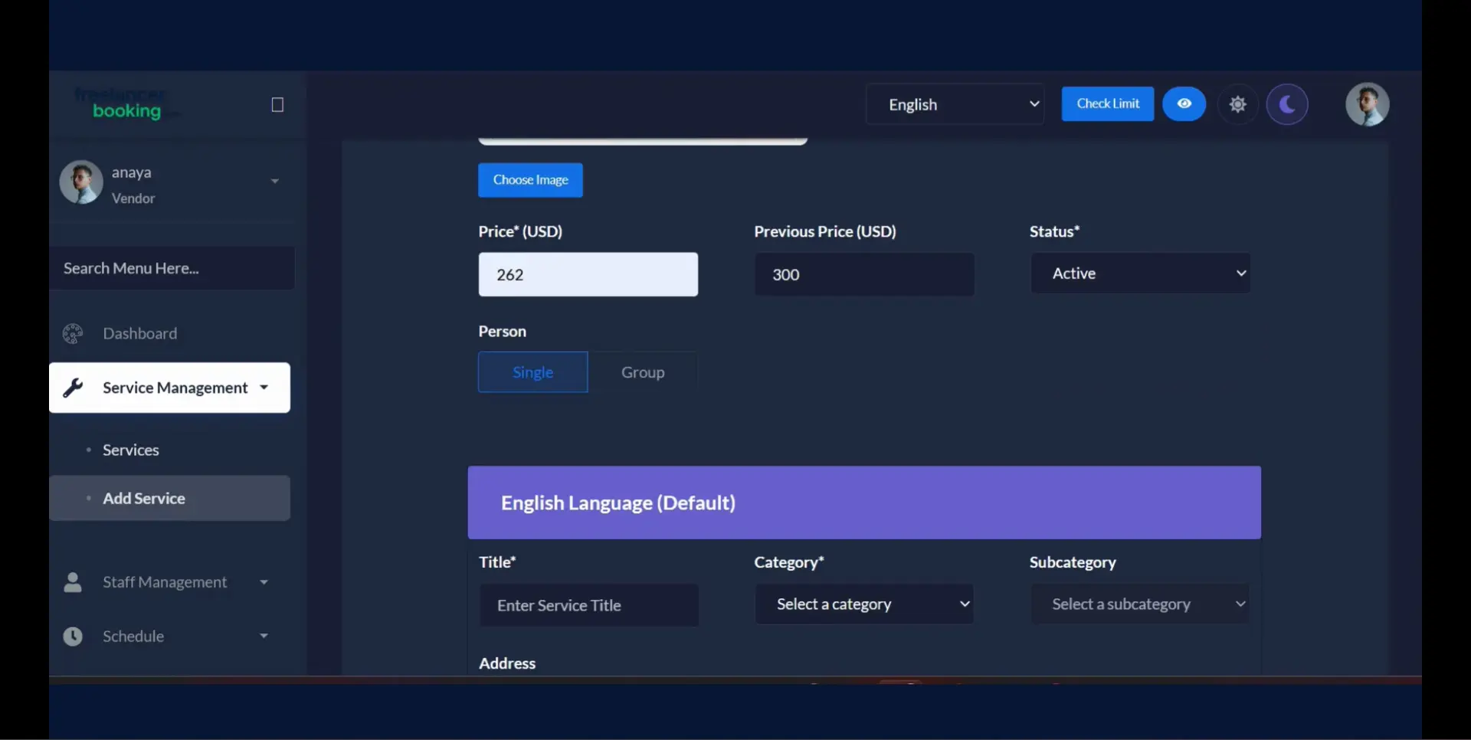1471x740 pixels.
Task: Open the profile avatar in top bar
Action: (1367, 104)
